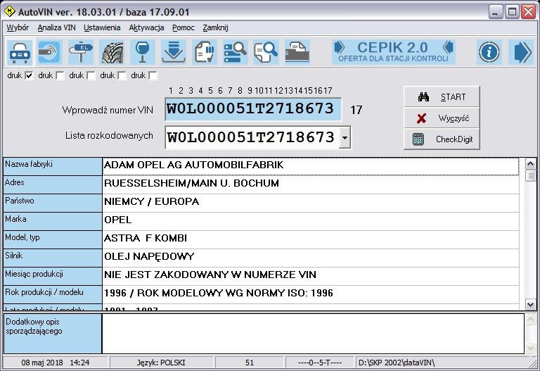Click the Marka row label
Screen dimensions: 540x371
(52, 221)
